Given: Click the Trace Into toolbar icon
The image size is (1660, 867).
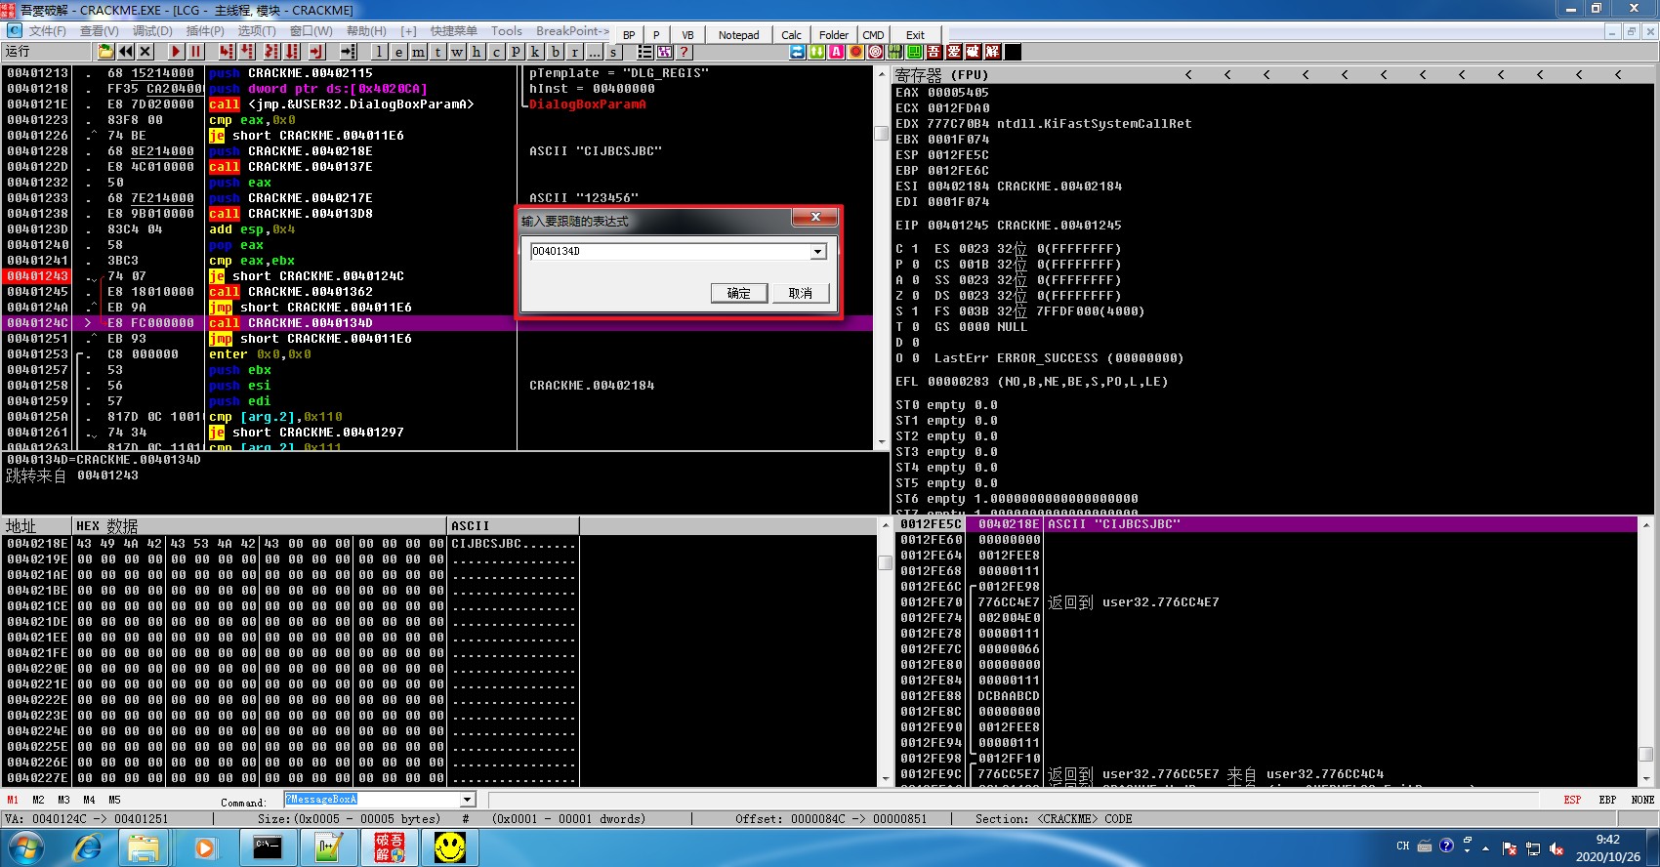Looking at the screenshot, I should [271, 52].
